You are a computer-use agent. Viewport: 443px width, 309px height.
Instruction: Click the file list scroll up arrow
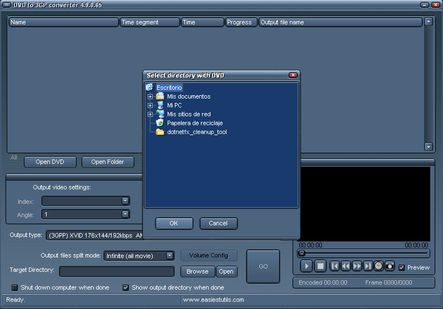coord(429,22)
